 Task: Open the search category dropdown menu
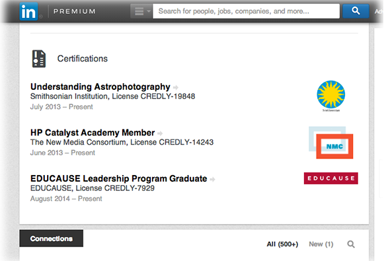[141, 11]
